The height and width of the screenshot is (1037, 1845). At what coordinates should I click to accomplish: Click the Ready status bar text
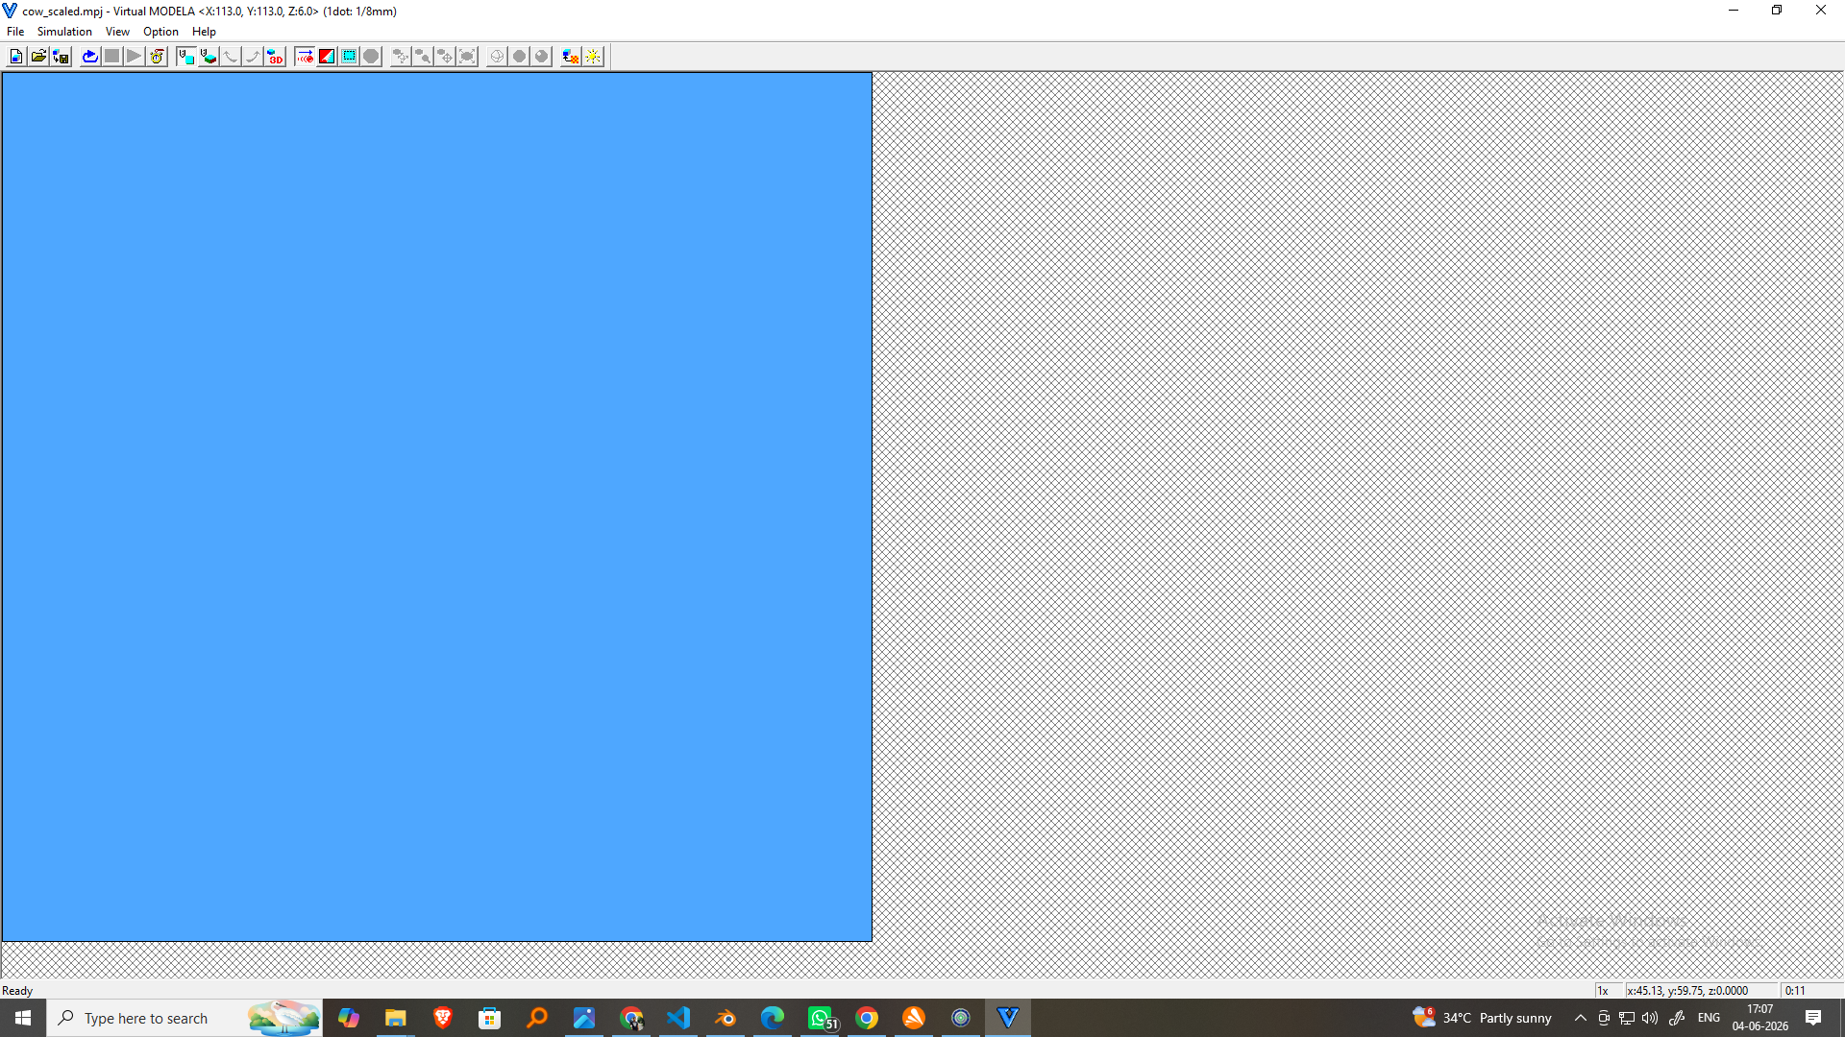coord(17,991)
